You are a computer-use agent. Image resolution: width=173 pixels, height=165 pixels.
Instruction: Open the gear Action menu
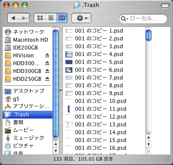[x=82, y=18]
